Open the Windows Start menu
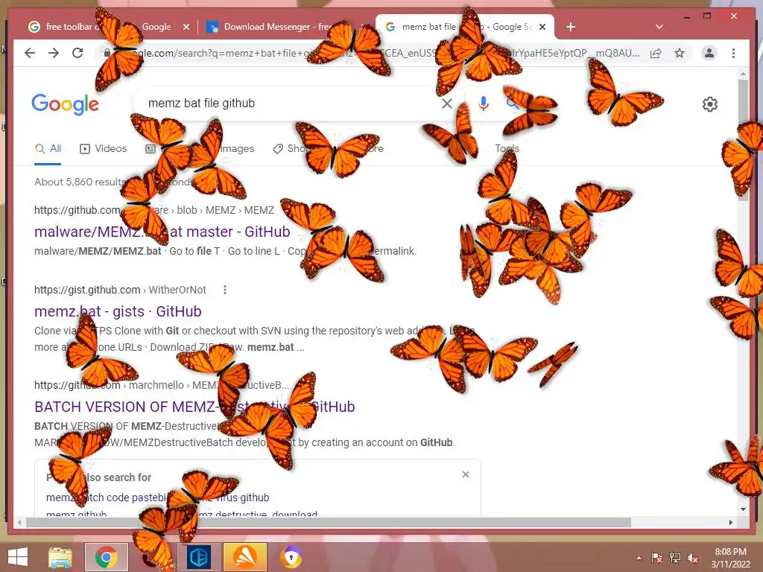Screen dimensions: 763x572 click(x=18, y=557)
